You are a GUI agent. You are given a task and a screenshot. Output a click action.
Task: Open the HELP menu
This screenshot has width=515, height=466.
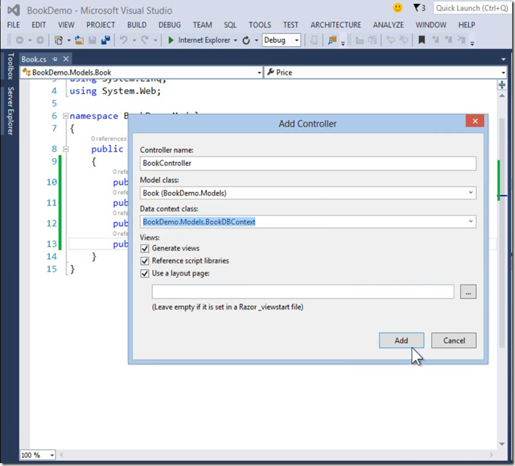[467, 25]
